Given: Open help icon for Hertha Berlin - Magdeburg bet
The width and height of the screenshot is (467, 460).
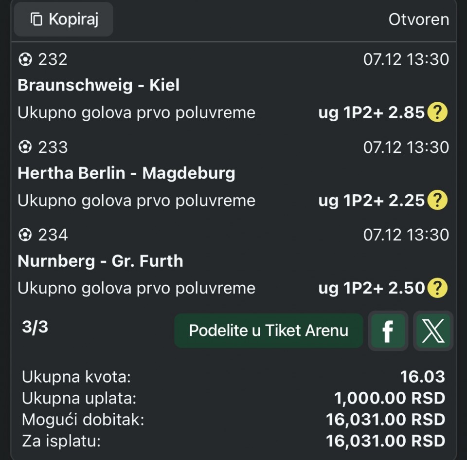Looking at the screenshot, I should 437,200.
